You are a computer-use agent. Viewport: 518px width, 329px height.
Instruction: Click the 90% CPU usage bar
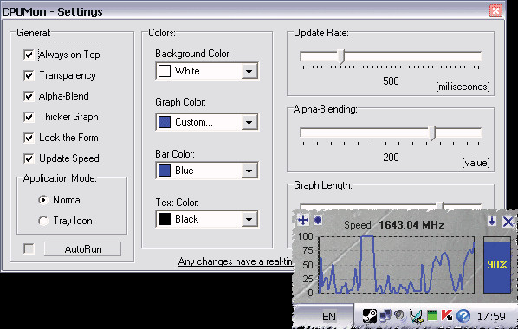[497, 265]
